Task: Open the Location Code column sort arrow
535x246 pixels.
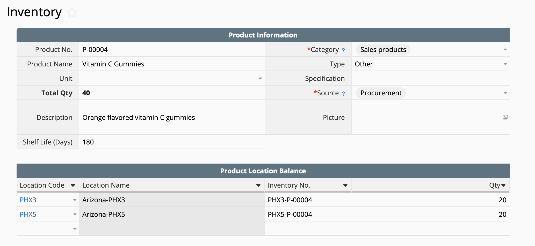Action: point(73,186)
